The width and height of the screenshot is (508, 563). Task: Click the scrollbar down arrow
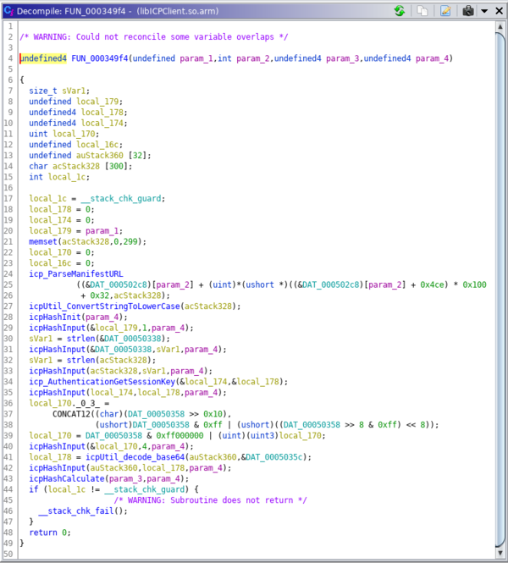pos(500,553)
